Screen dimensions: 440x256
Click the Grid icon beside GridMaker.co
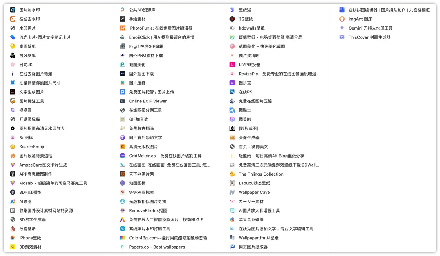[x=122, y=156]
